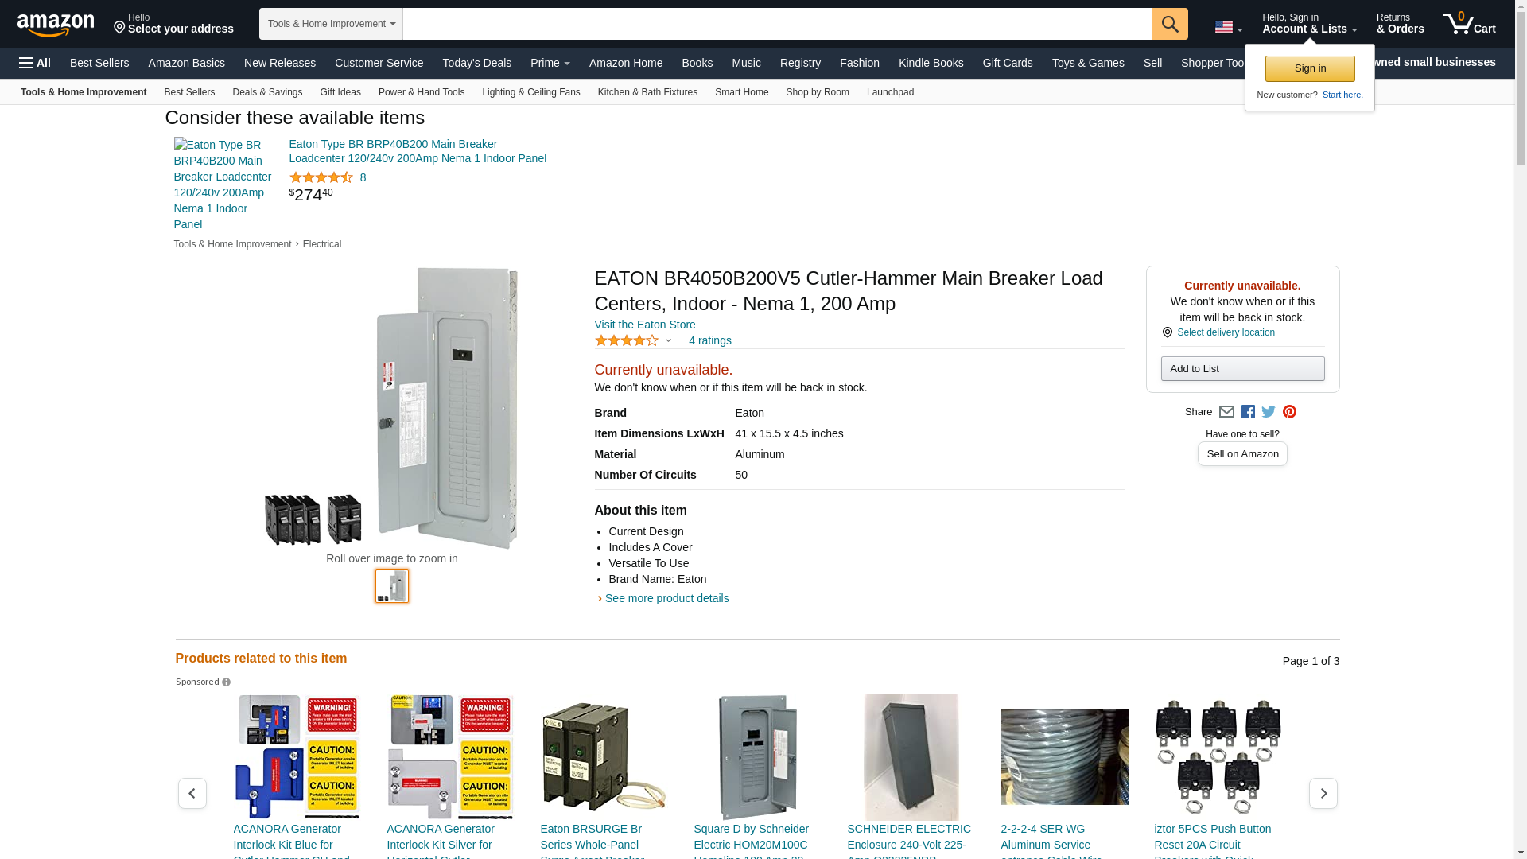Share product on Facebook icon
This screenshot has width=1527, height=859.
point(1248,412)
